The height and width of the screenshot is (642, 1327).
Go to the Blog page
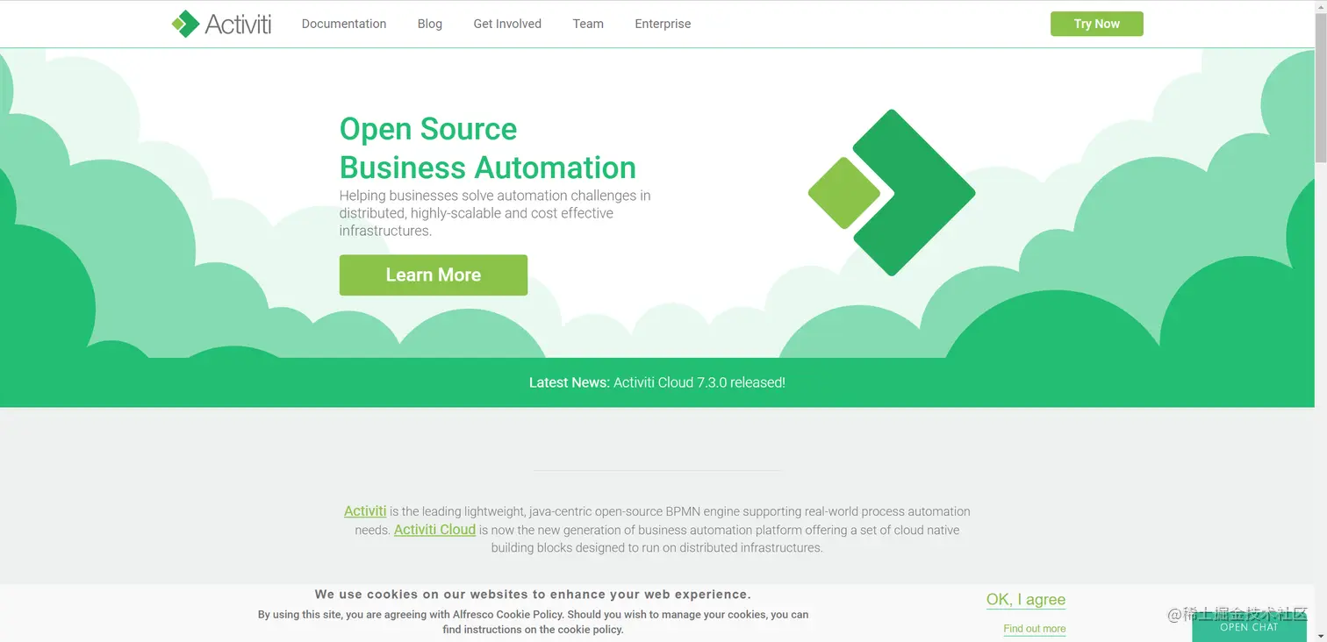click(430, 24)
